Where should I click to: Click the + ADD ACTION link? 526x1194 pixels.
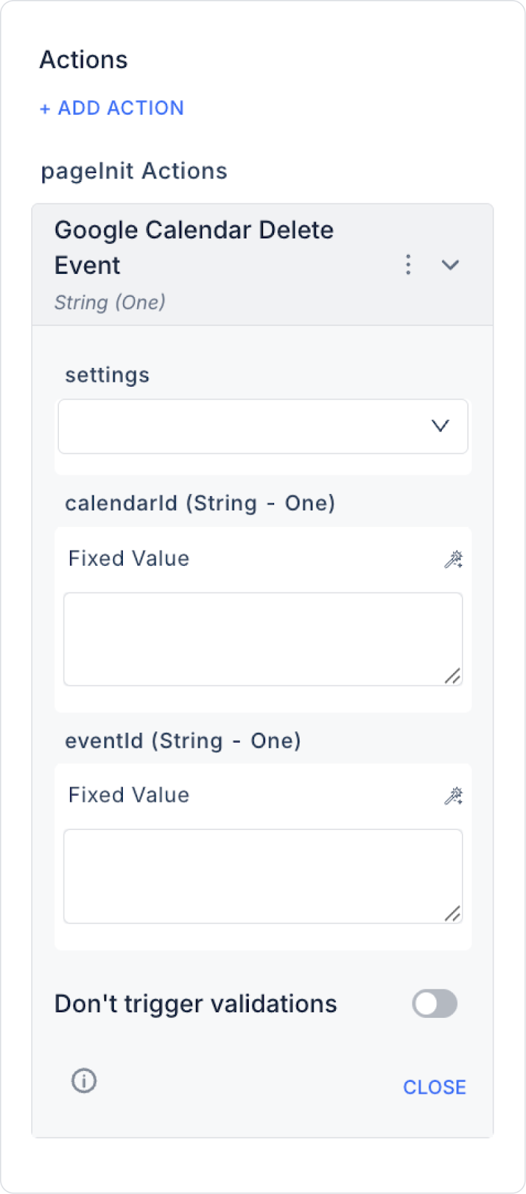(x=112, y=108)
